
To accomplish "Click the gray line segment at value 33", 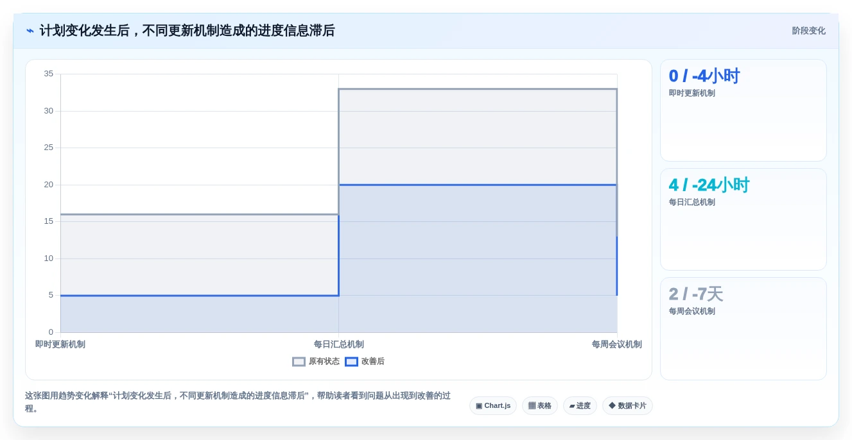I will (478, 89).
